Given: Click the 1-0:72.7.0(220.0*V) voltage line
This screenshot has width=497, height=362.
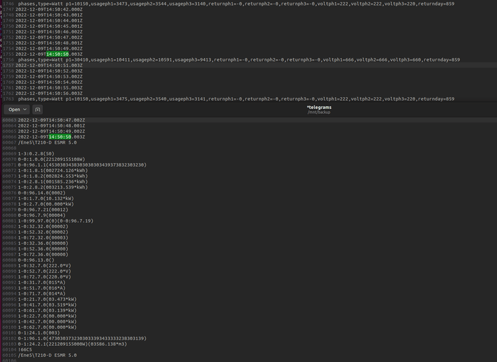Looking at the screenshot, I should click(x=45, y=277).
